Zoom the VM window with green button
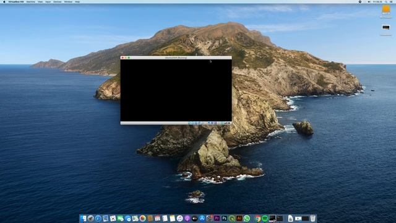Screen dimensions: 396x223 coord(129,58)
